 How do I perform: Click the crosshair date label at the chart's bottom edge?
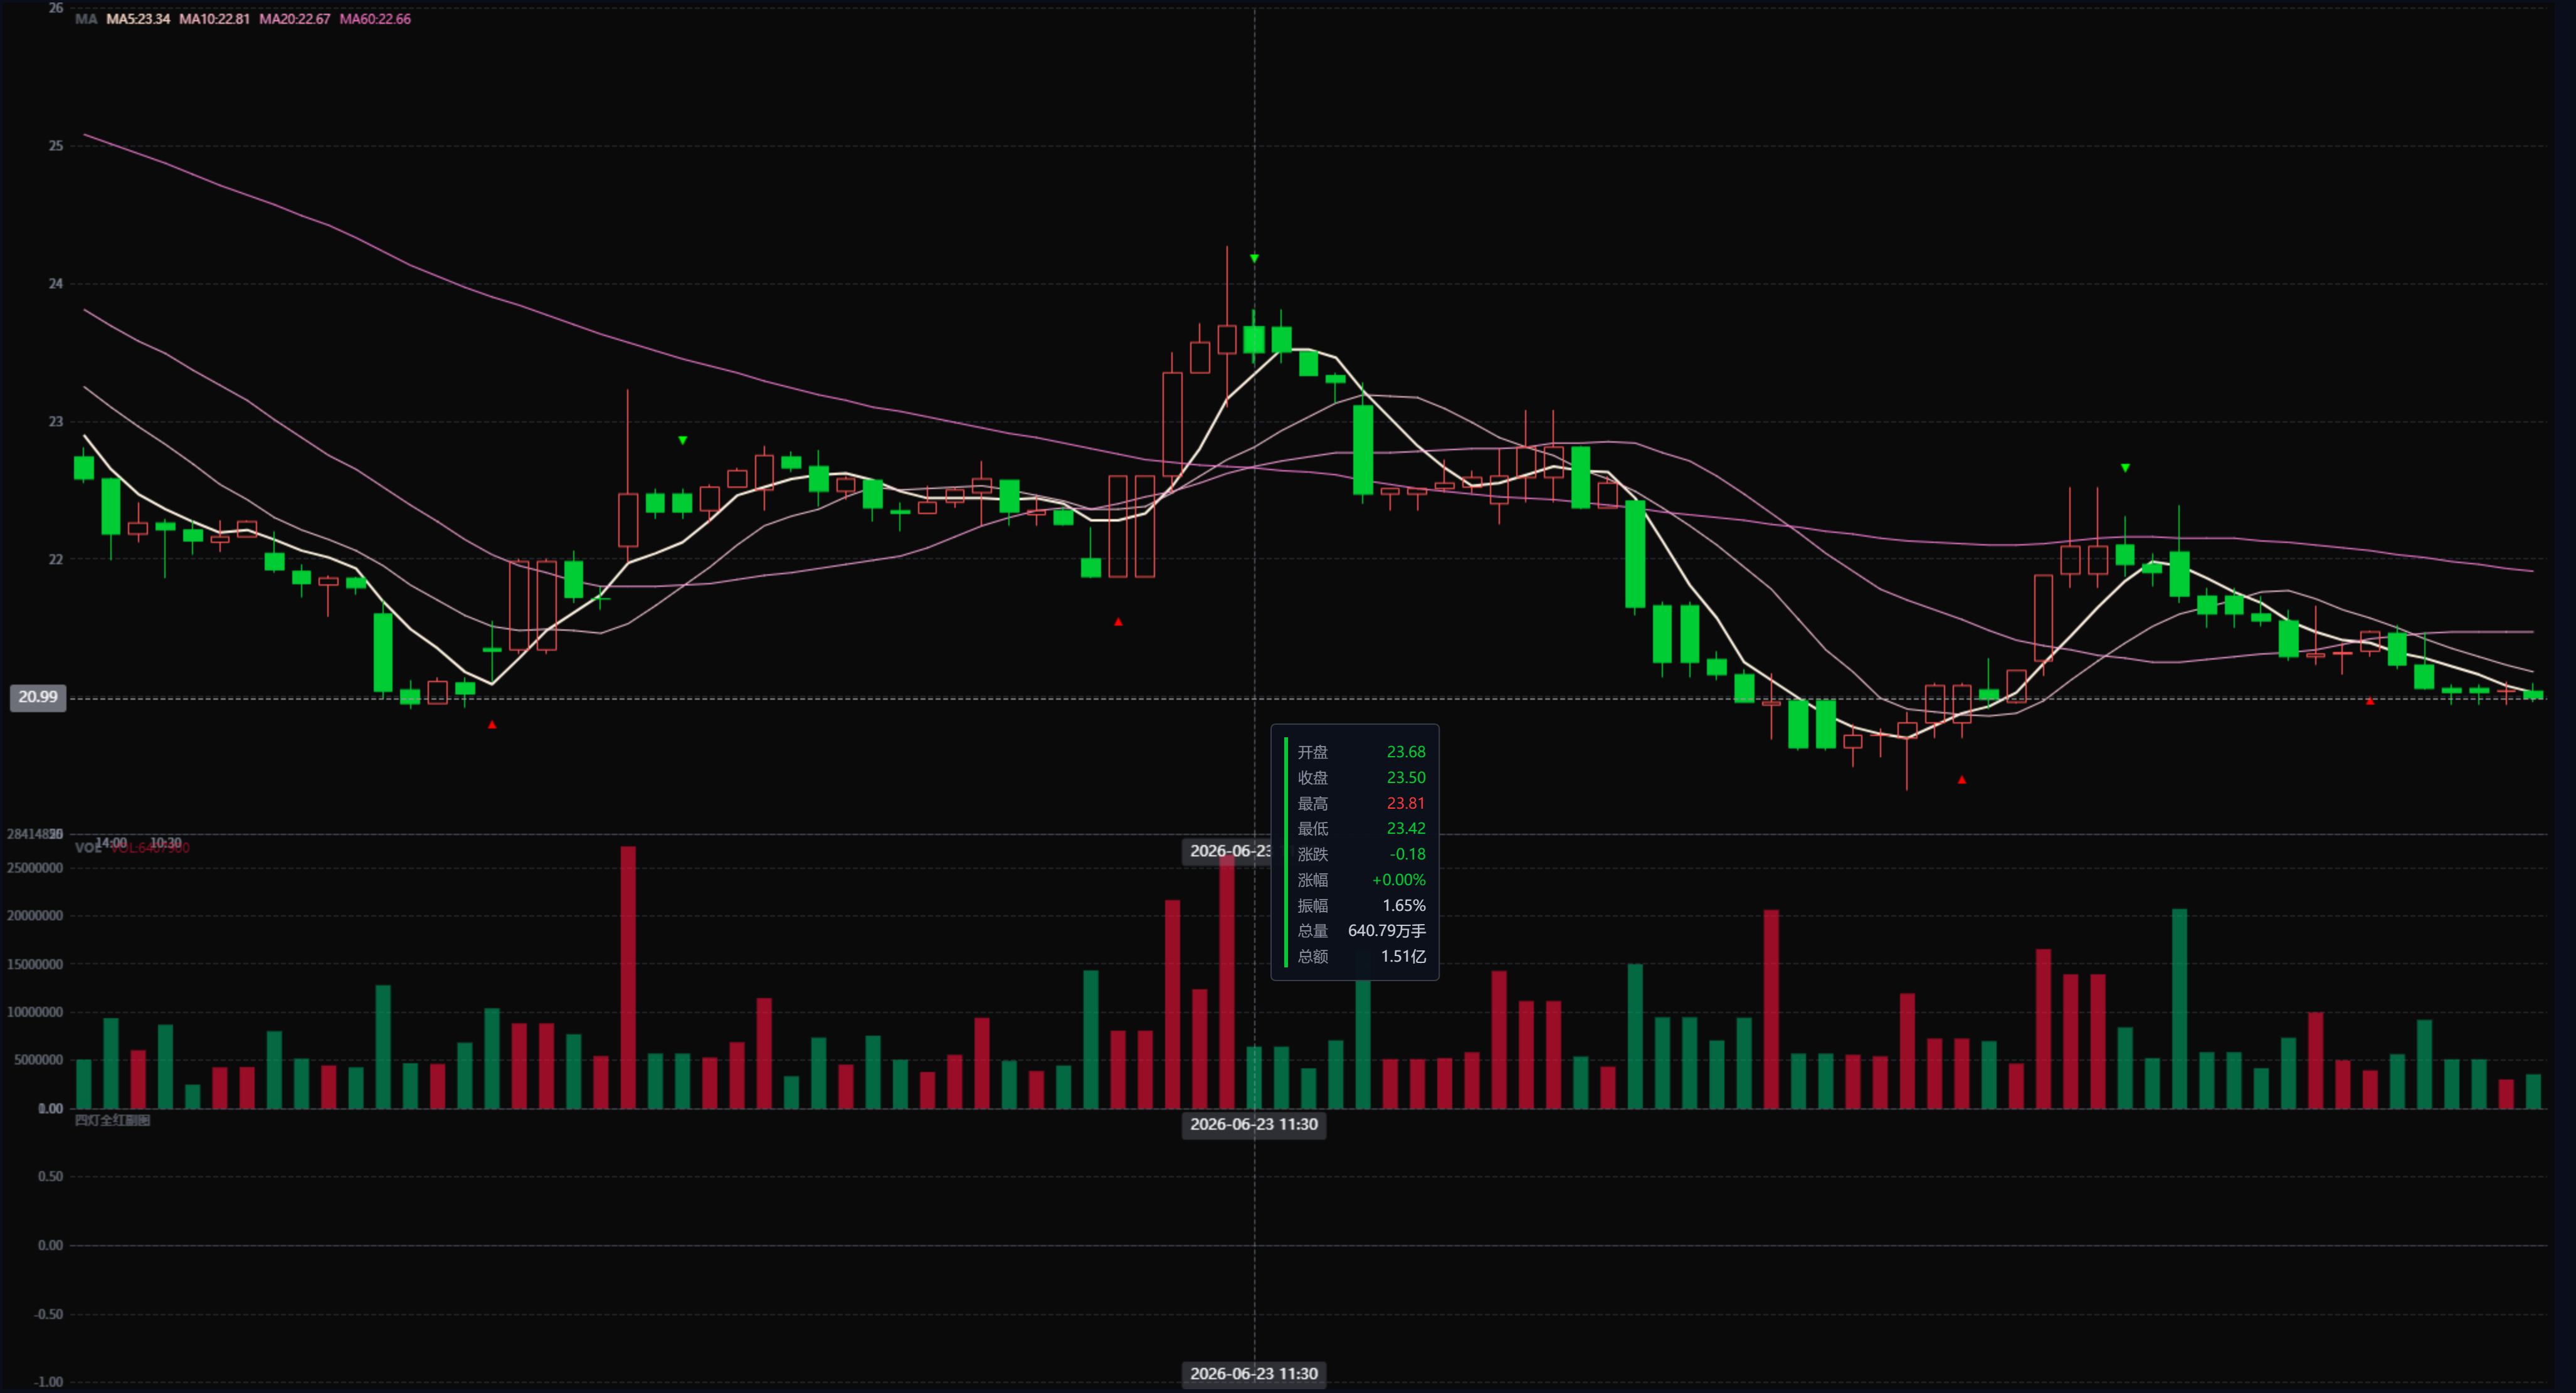(1254, 1374)
